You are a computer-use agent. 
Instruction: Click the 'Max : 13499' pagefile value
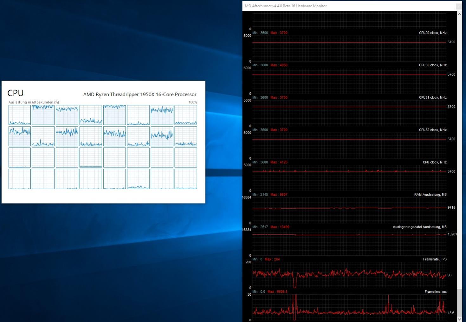(x=280, y=227)
